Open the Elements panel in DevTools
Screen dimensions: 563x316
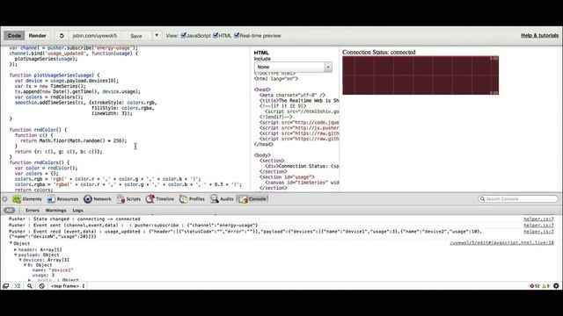27,199
